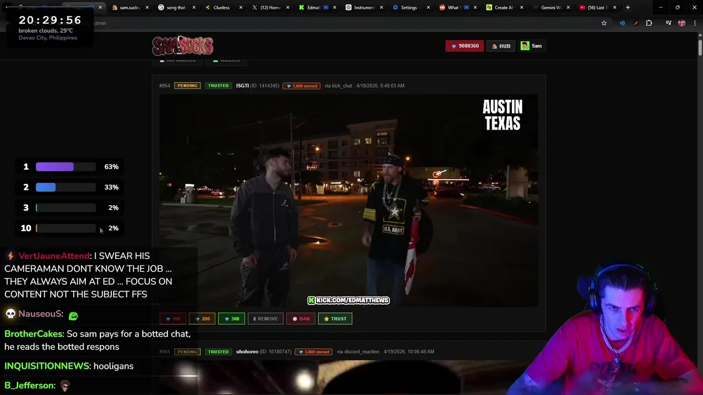Switch to the 'song that' Google tab
The image size is (703, 395).
(x=176, y=8)
